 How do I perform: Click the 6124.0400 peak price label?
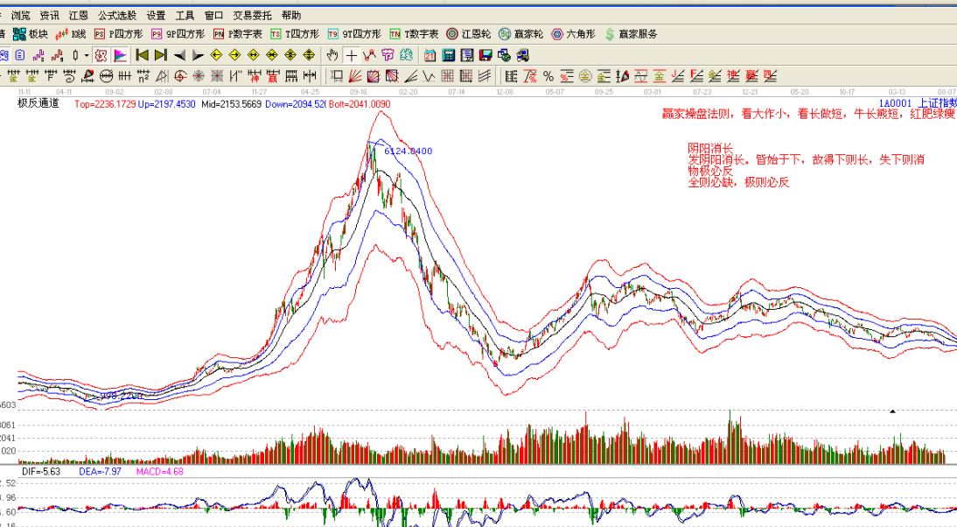[408, 151]
